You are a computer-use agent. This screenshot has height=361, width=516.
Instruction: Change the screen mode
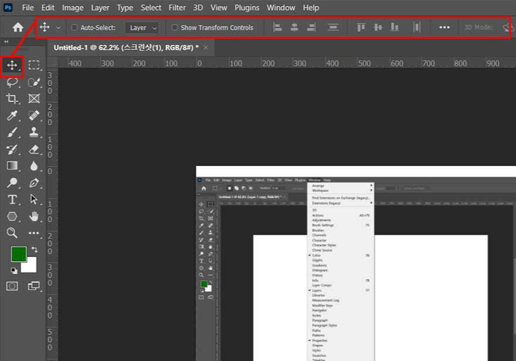coord(34,286)
